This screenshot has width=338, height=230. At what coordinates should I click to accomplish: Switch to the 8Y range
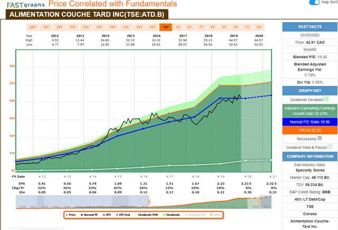click(190, 27)
